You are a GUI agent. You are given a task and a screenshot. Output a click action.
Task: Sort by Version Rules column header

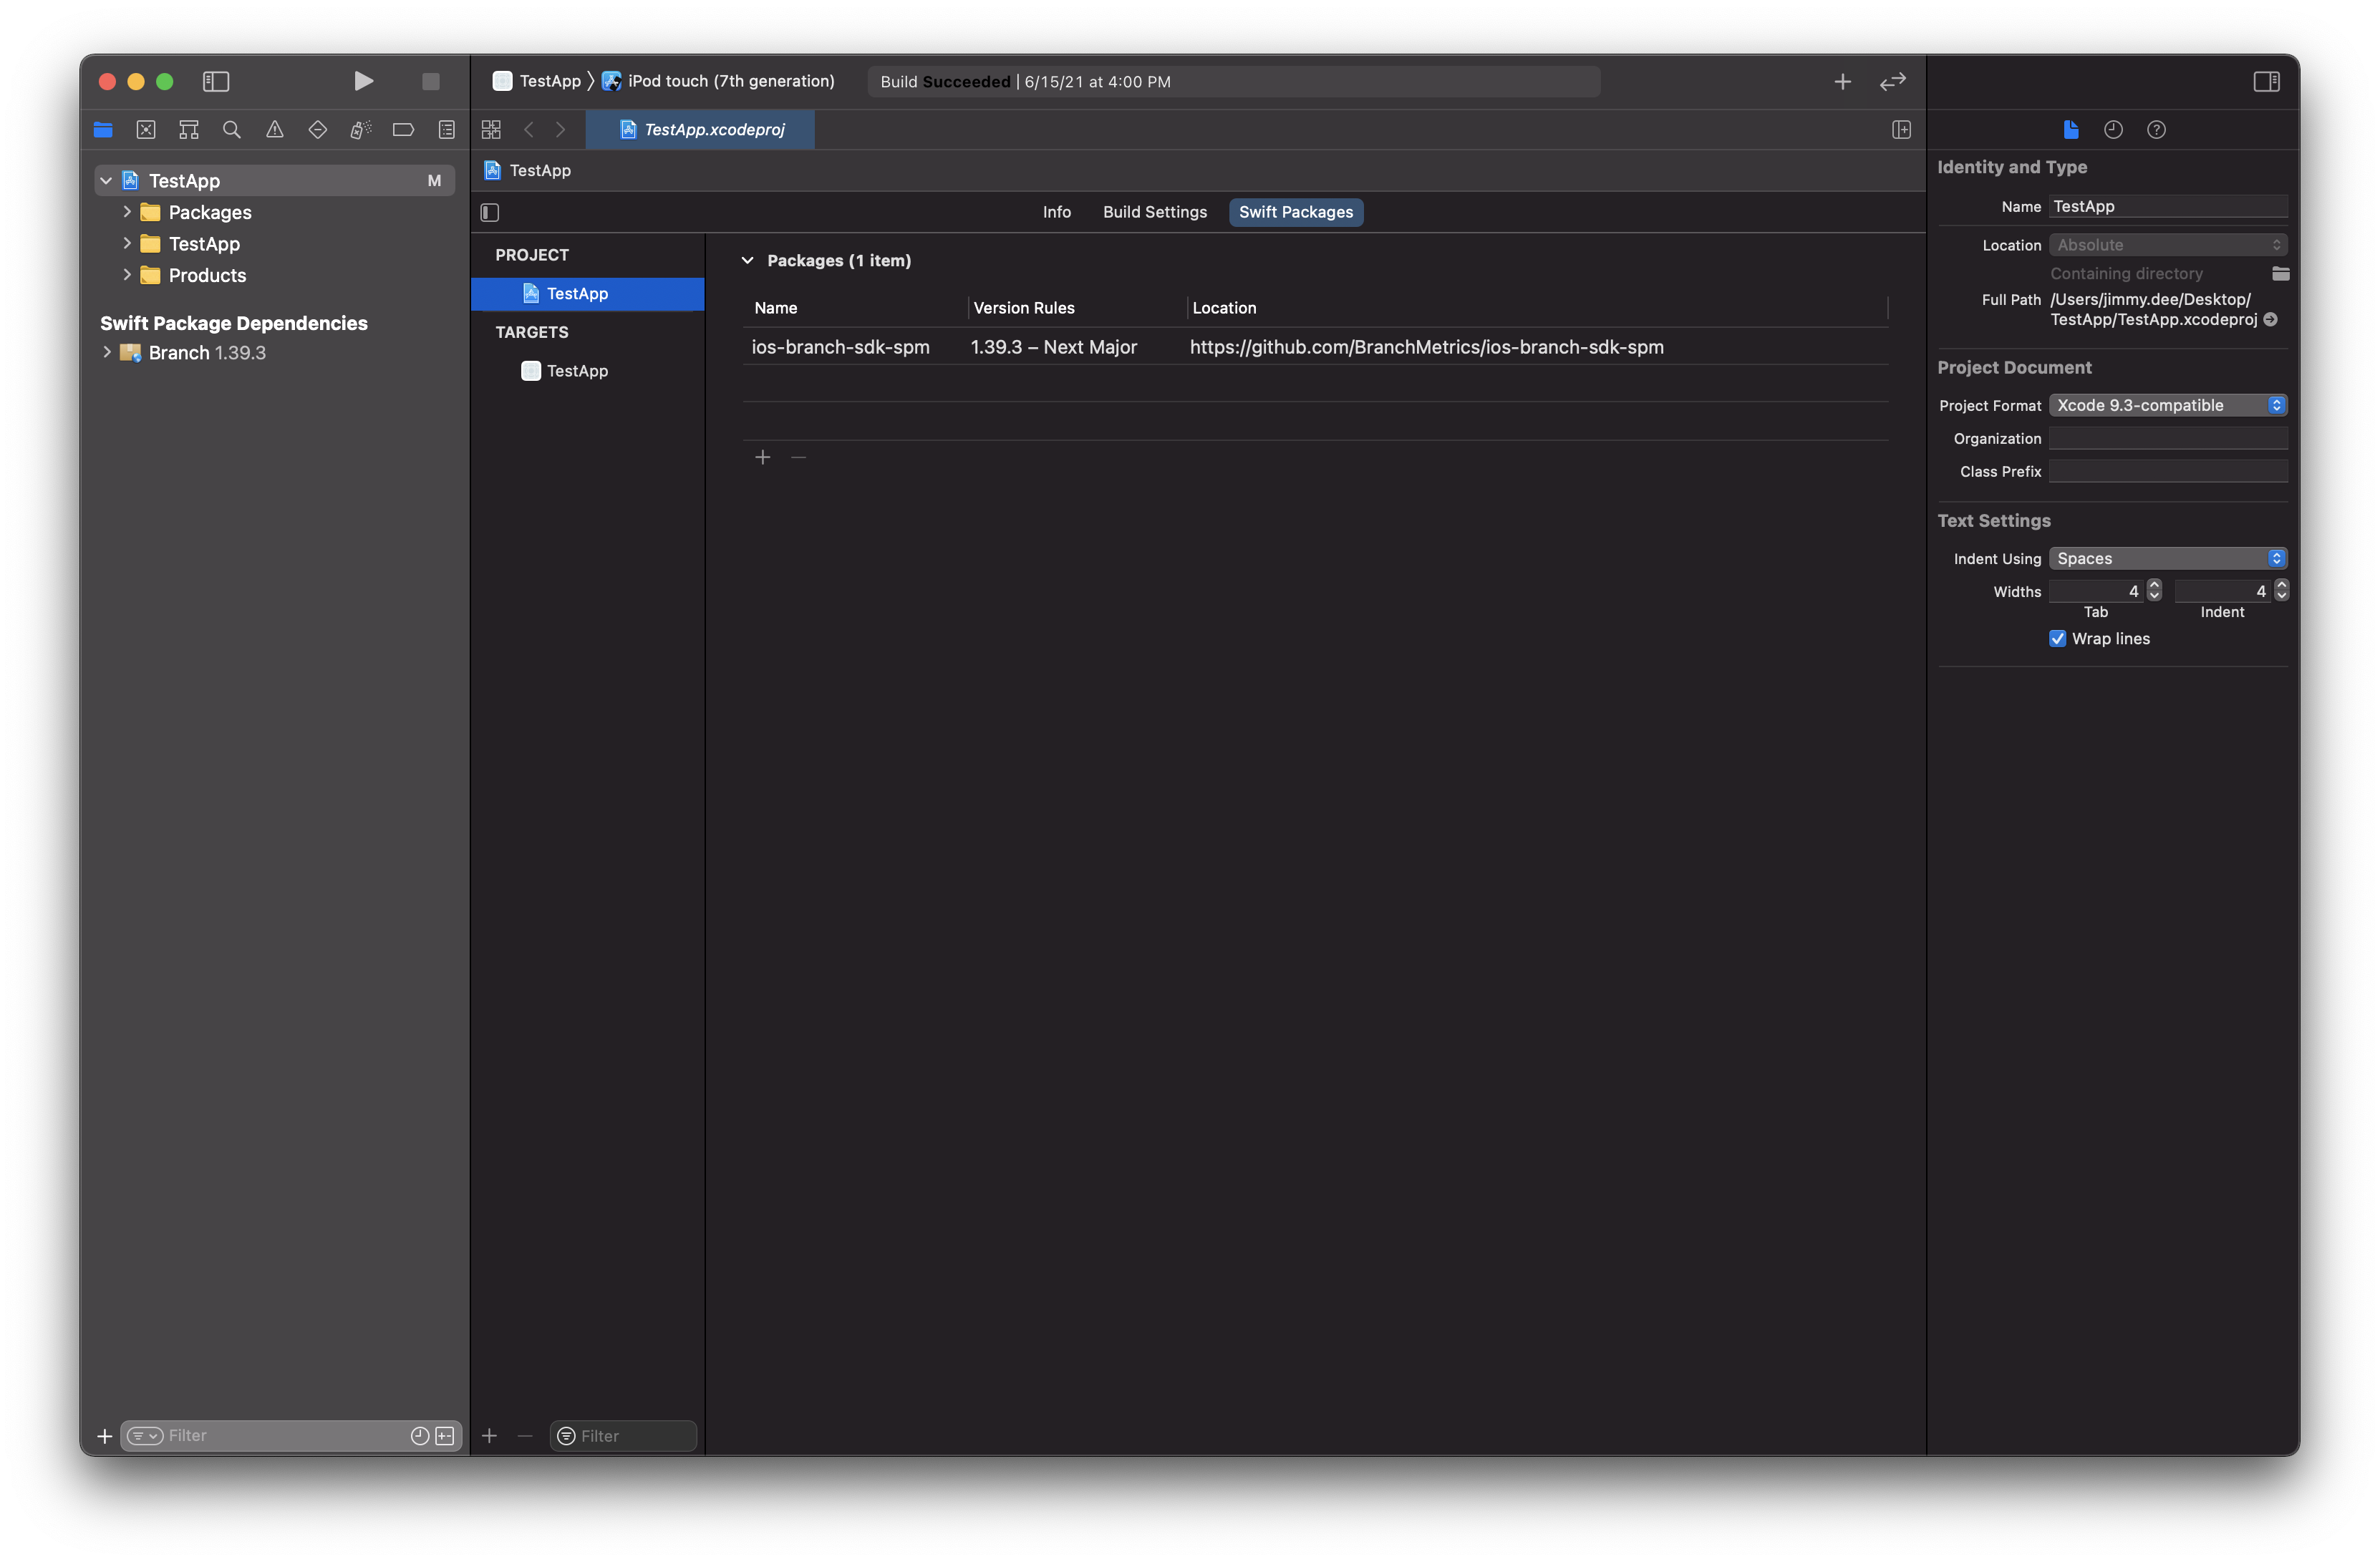[1024, 308]
